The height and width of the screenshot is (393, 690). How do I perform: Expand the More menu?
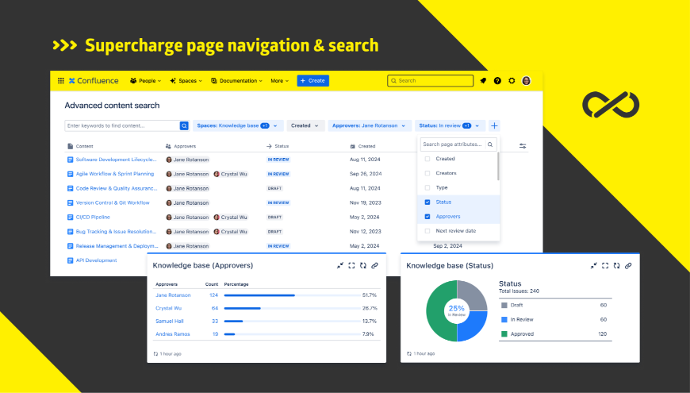click(x=279, y=81)
